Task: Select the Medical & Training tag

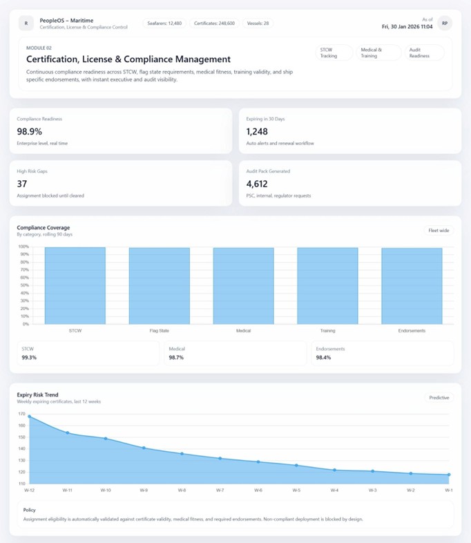Action: 378,53
